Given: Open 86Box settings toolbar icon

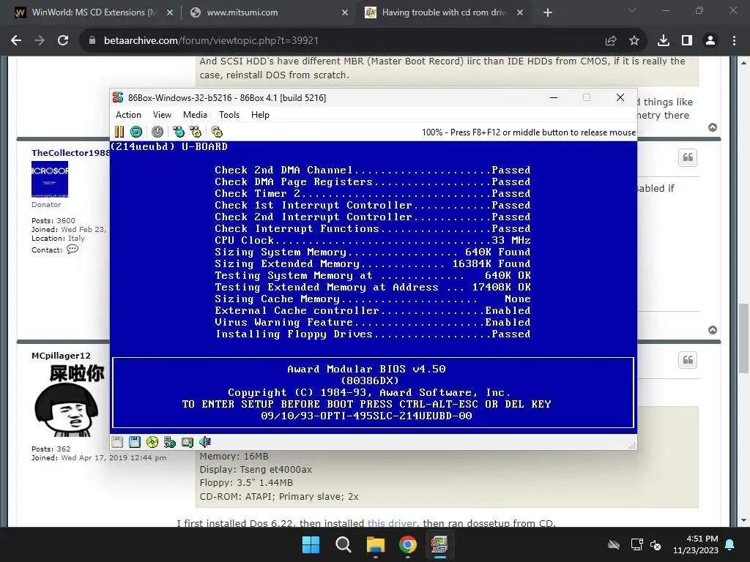Looking at the screenshot, I should click(x=217, y=132).
